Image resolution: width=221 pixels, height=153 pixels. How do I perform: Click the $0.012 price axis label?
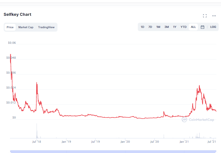pyautogui.click(x=11, y=103)
